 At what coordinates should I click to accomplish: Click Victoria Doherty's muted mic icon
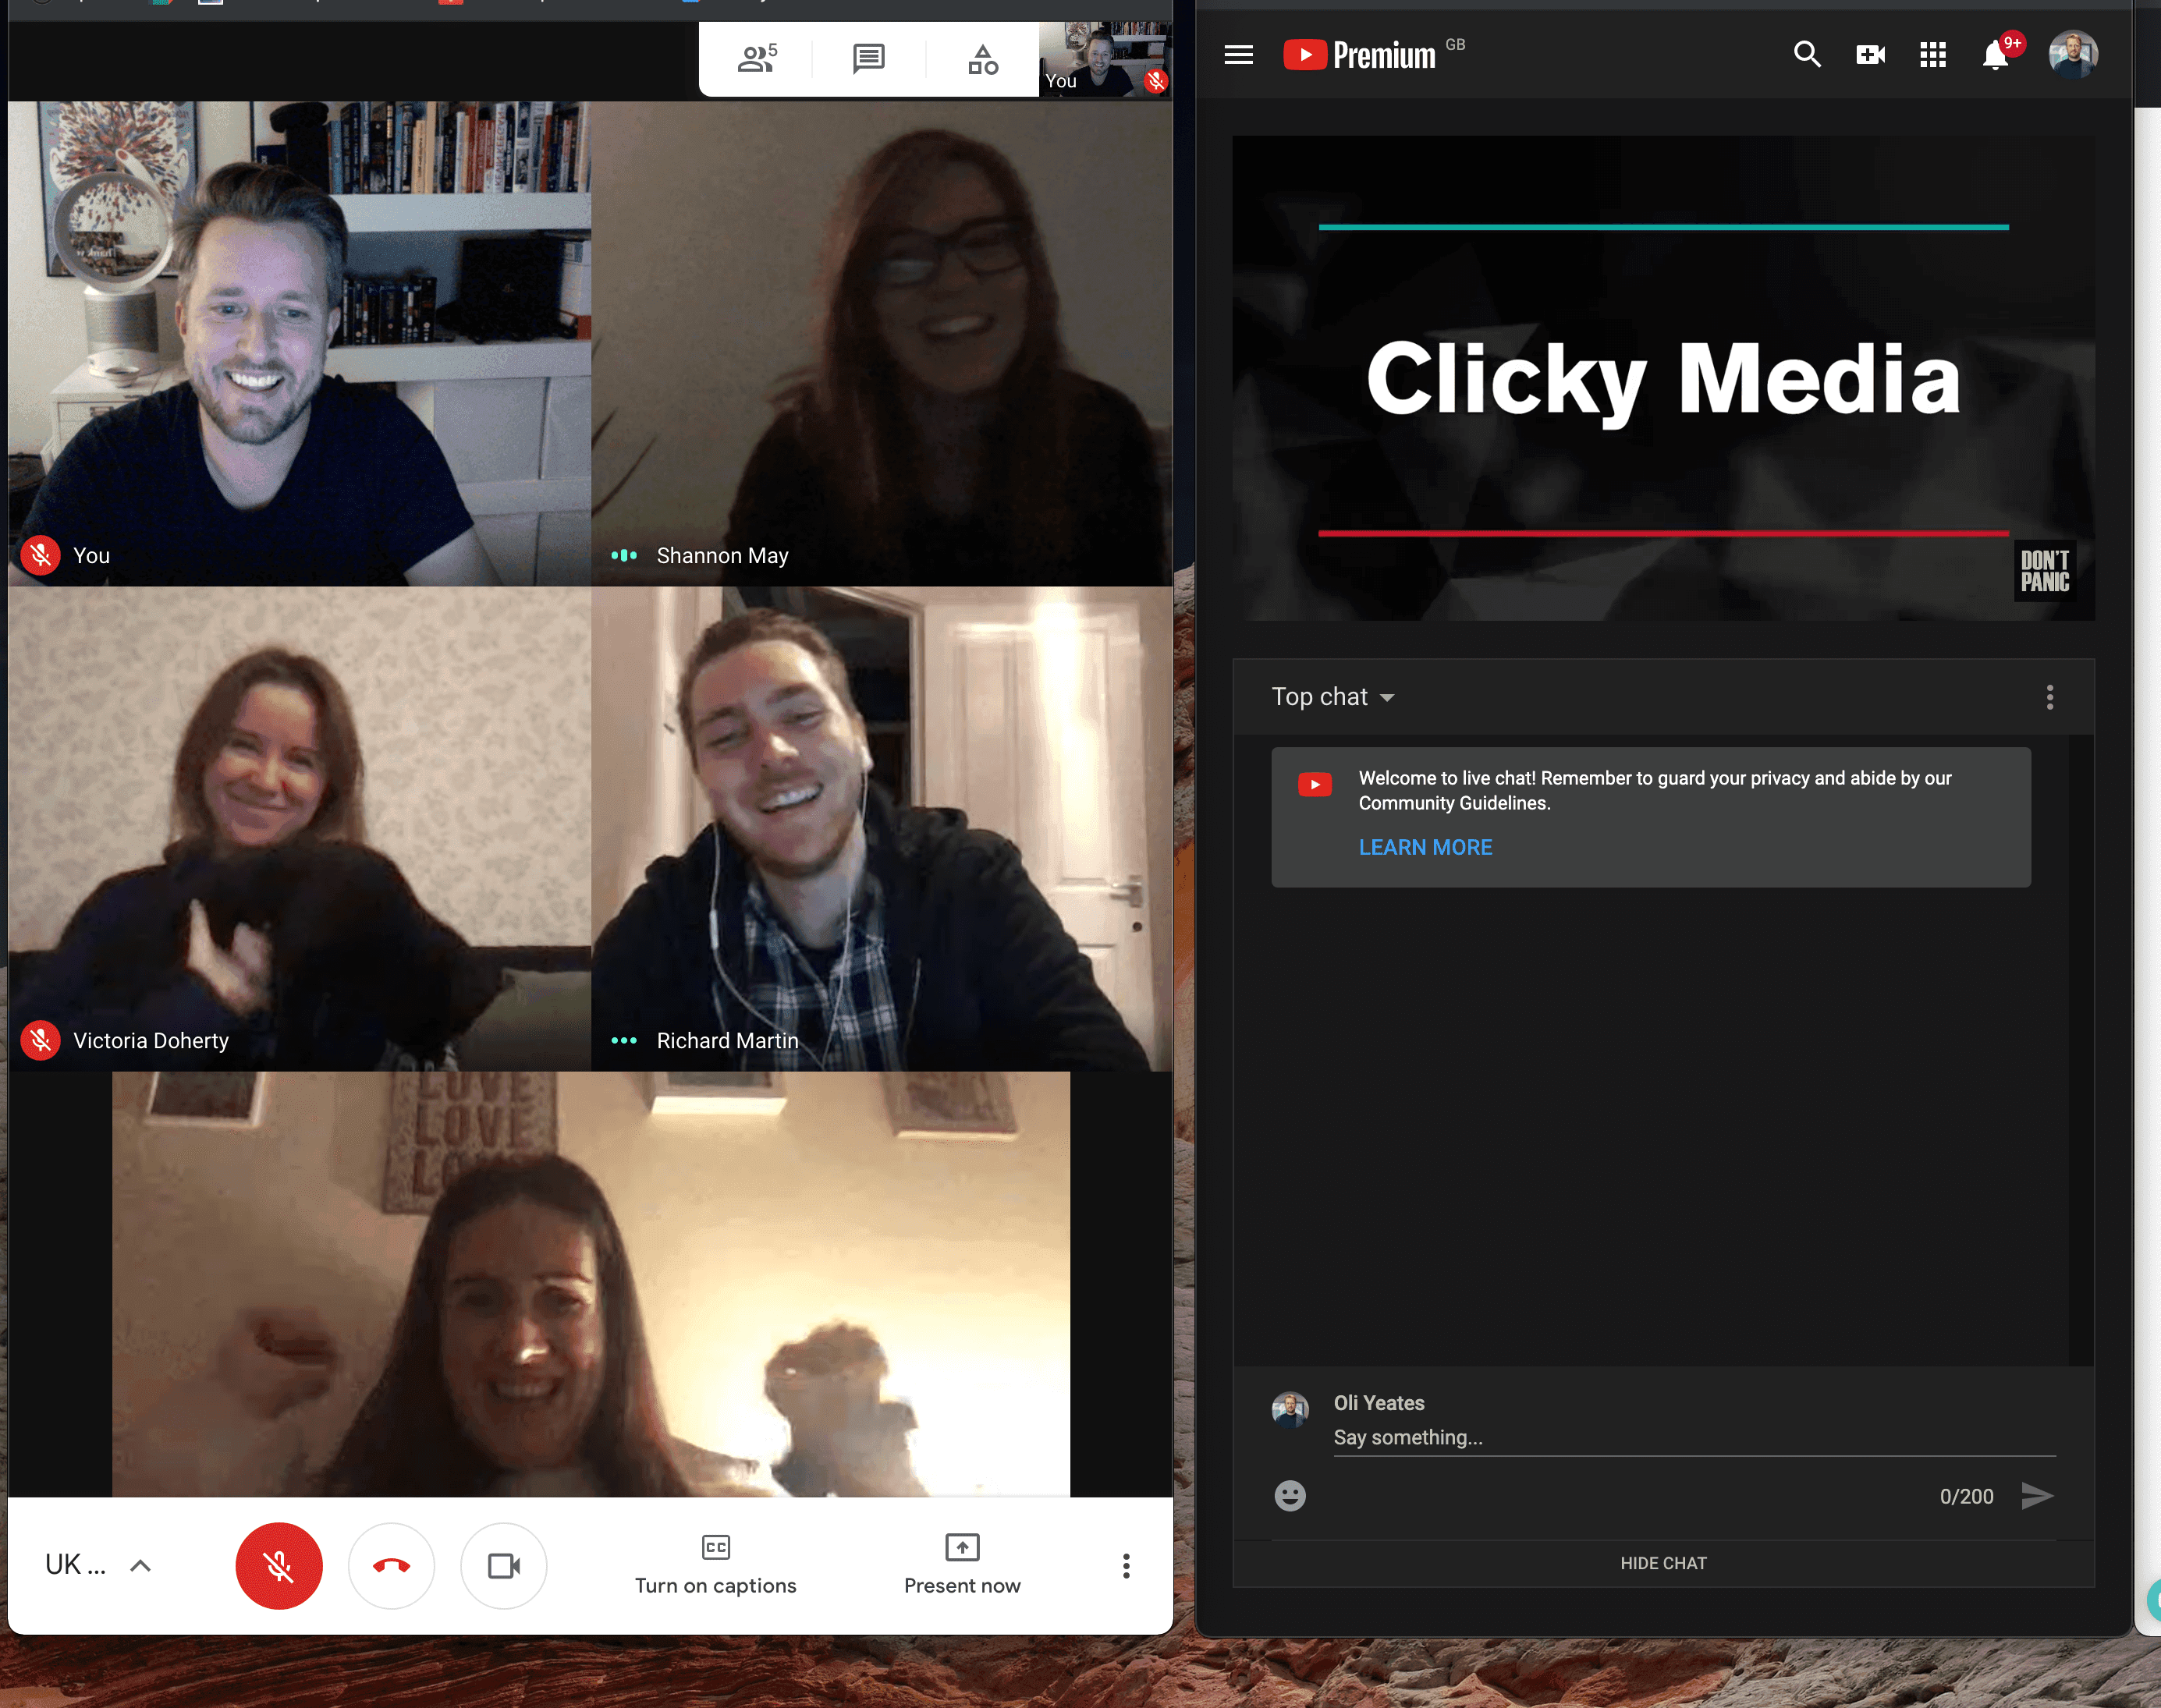pos(40,1040)
